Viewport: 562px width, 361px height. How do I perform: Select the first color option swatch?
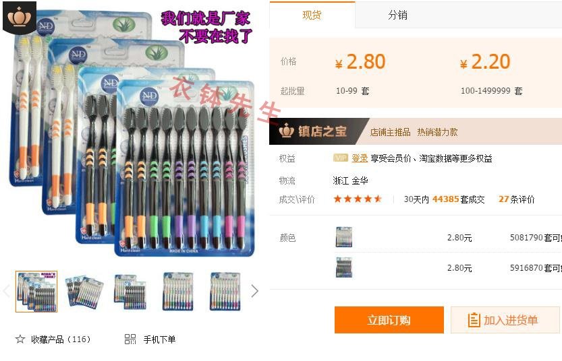tap(344, 237)
